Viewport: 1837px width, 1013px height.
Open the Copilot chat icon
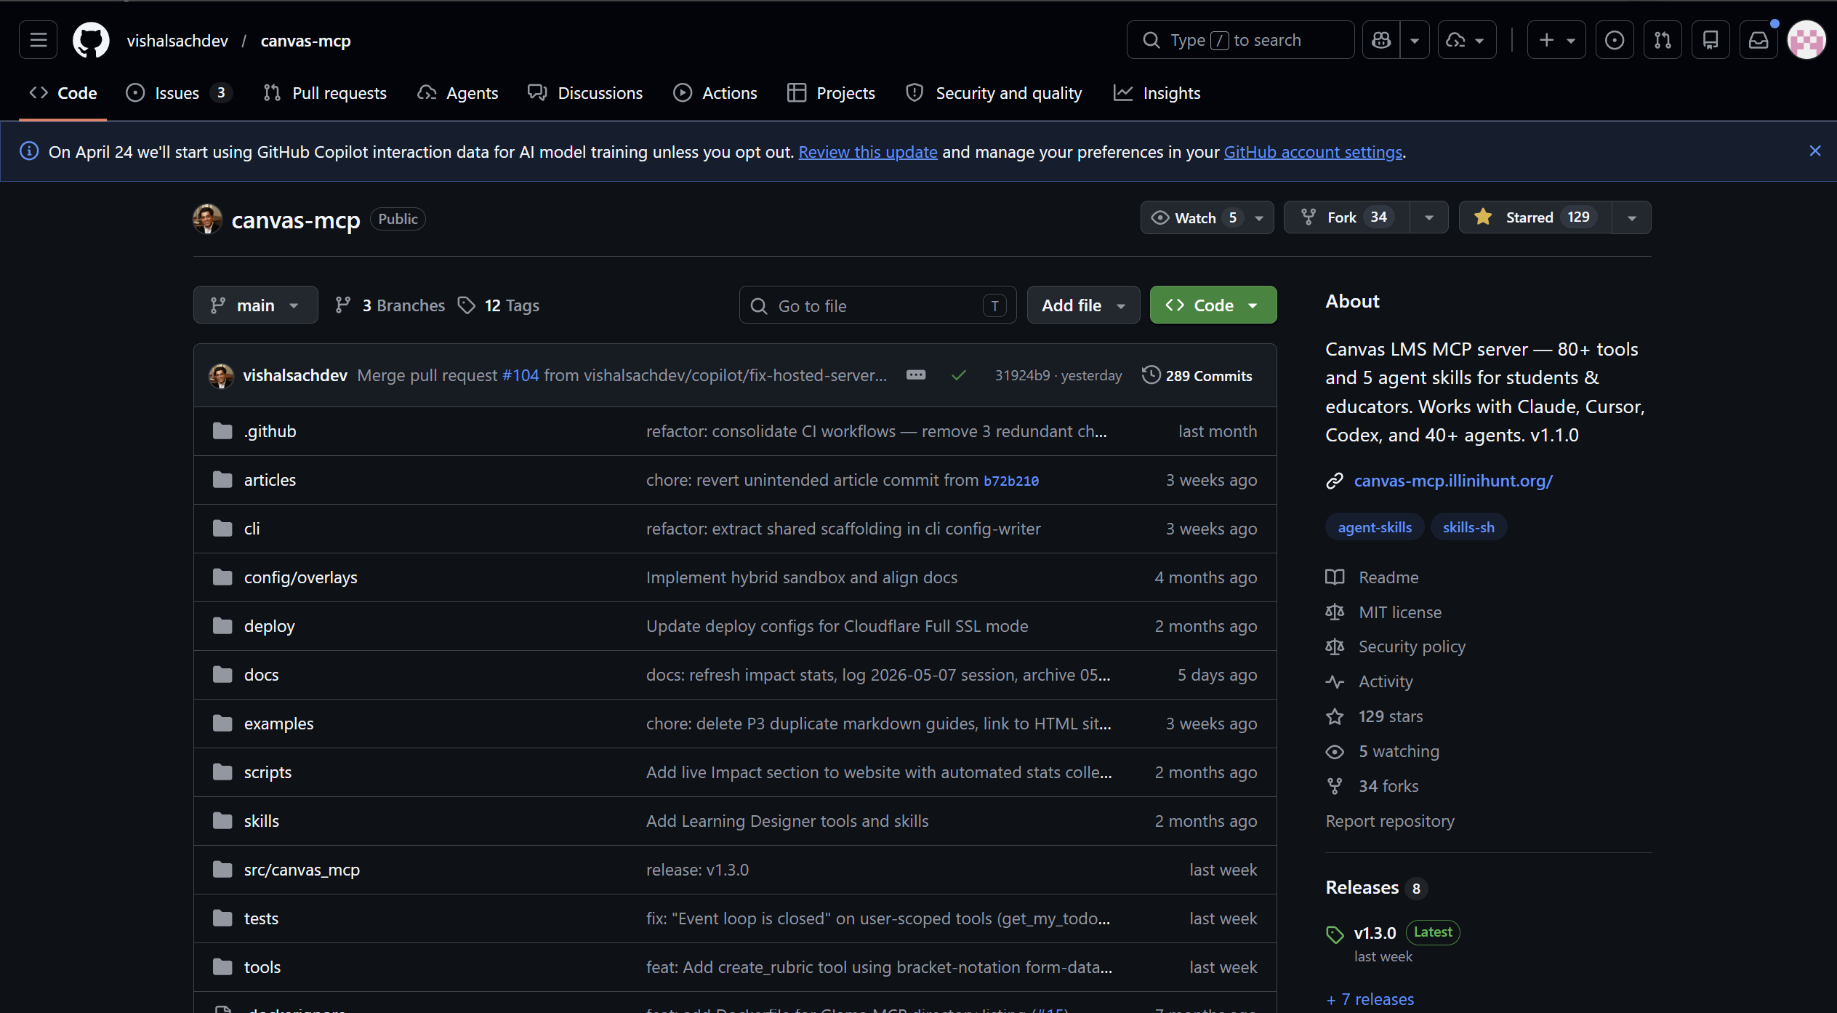1381,40
